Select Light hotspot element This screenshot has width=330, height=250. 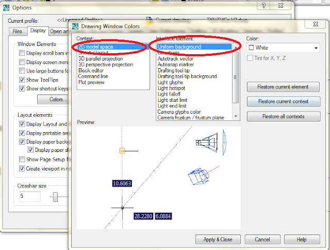tap(195, 88)
